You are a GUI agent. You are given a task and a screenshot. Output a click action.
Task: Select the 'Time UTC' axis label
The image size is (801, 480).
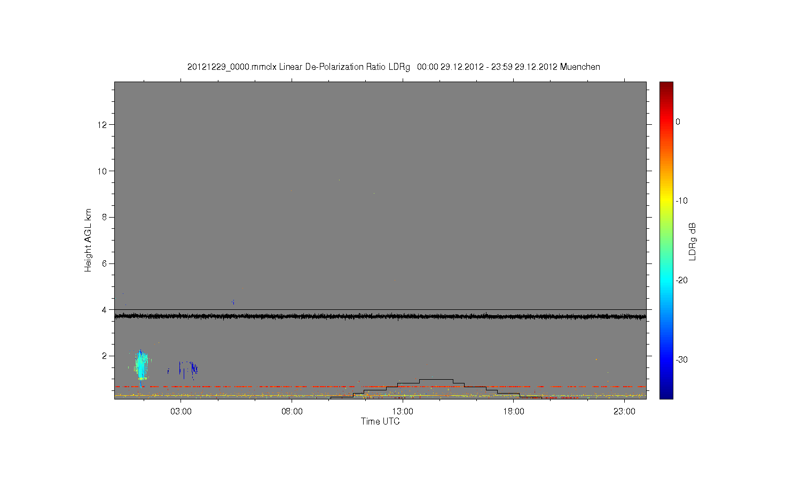click(x=380, y=421)
